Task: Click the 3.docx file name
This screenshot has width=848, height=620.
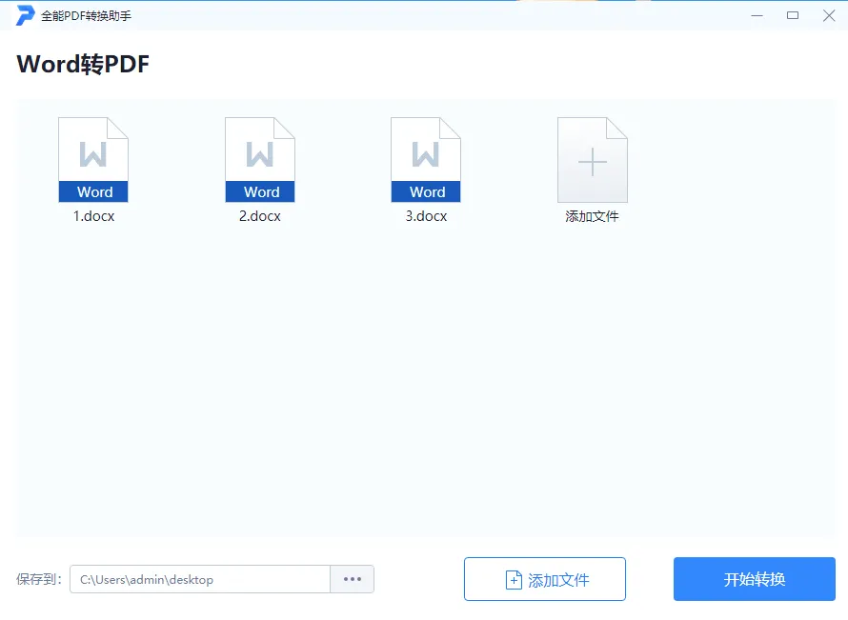Action: tap(426, 216)
